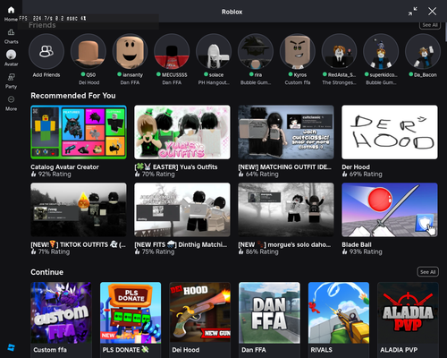Click QSO's Dei Hood status text
Viewport: 447px width, 358px height.
[89, 82]
